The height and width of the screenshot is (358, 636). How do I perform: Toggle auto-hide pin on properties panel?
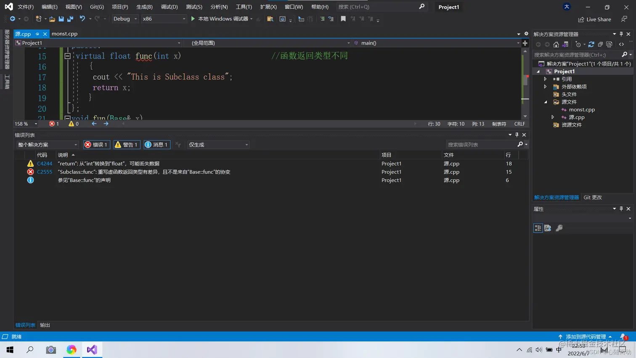pos(621,209)
